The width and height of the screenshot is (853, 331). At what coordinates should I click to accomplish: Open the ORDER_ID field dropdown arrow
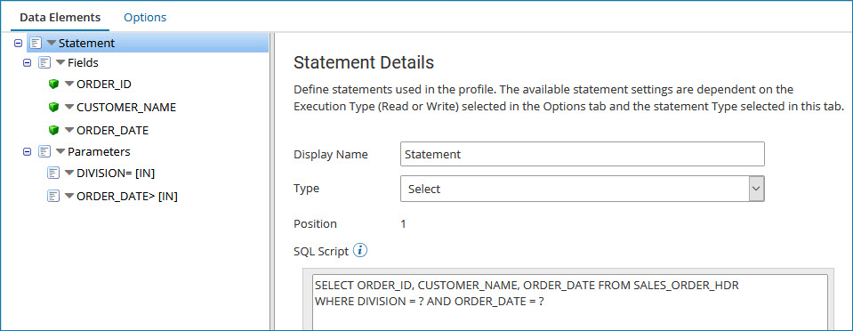tap(69, 85)
